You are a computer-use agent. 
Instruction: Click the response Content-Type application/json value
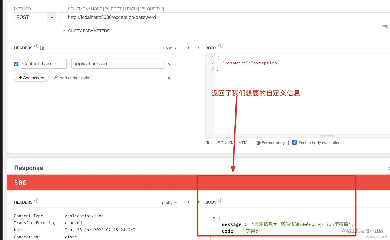point(84,216)
